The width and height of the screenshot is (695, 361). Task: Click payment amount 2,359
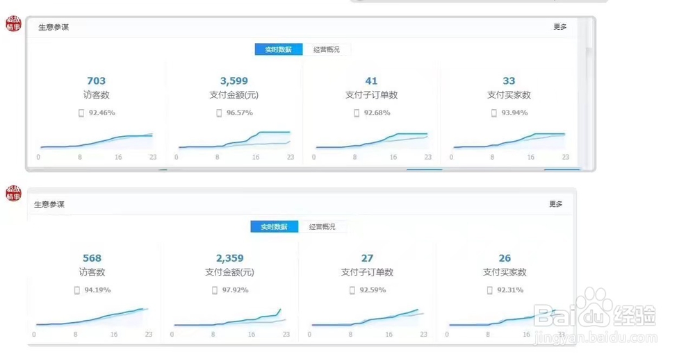tap(229, 258)
